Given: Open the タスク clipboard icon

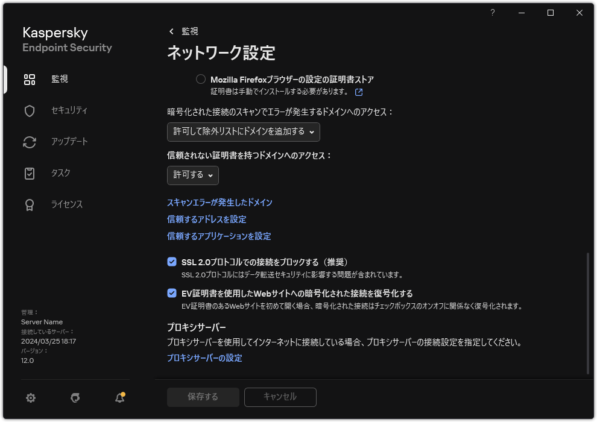Looking at the screenshot, I should (x=29, y=173).
